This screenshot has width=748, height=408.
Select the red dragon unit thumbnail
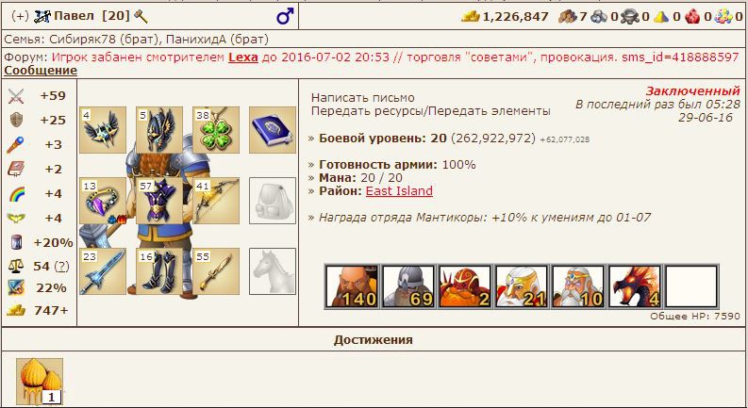pyautogui.click(x=635, y=286)
